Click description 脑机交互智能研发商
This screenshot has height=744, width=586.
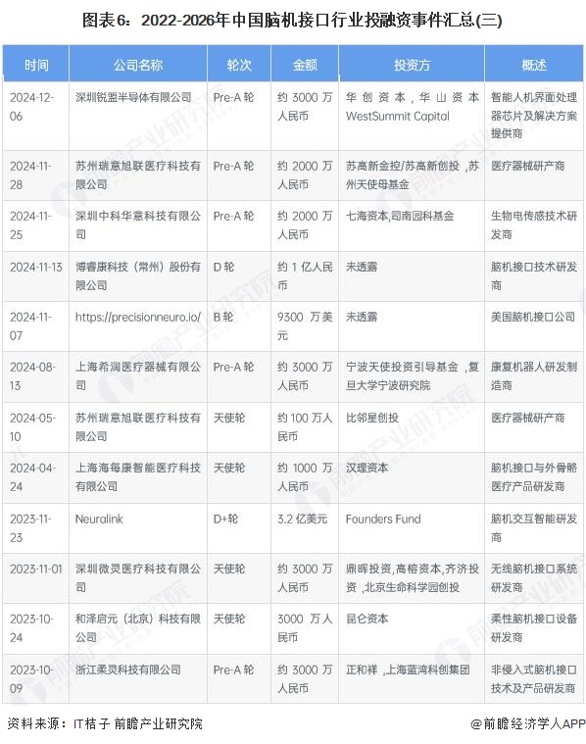pyautogui.click(x=534, y=528)
